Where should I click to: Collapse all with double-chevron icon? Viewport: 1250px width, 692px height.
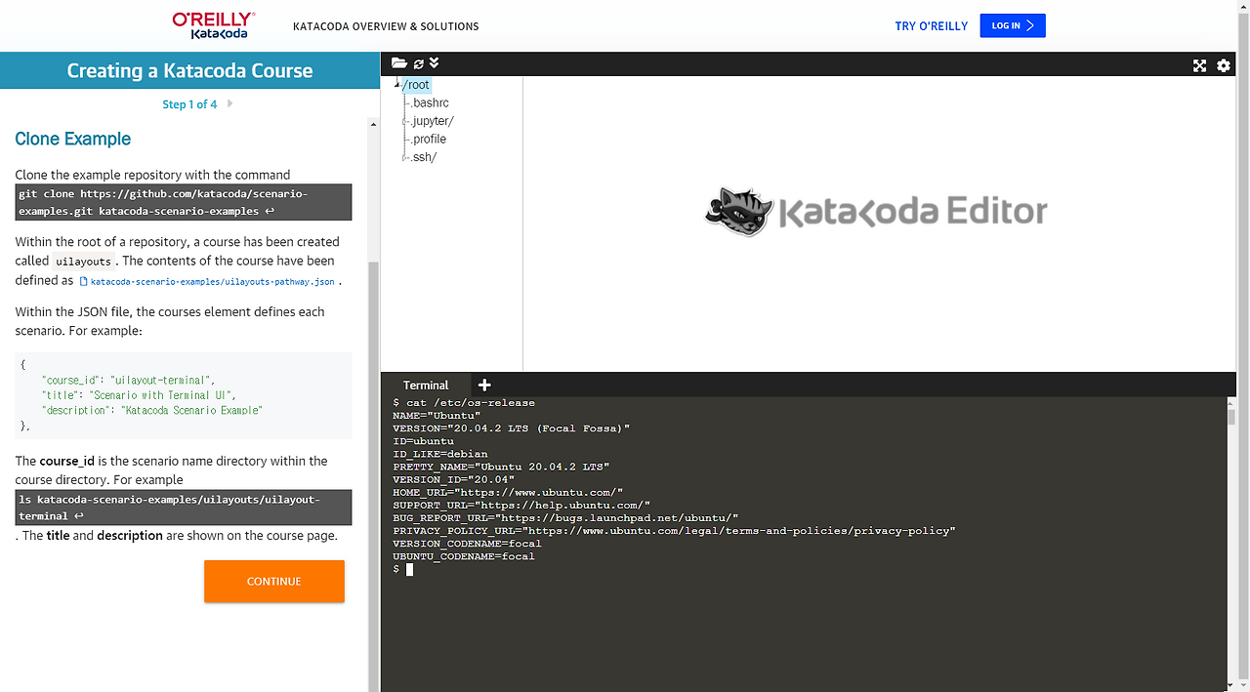(434, 63)
